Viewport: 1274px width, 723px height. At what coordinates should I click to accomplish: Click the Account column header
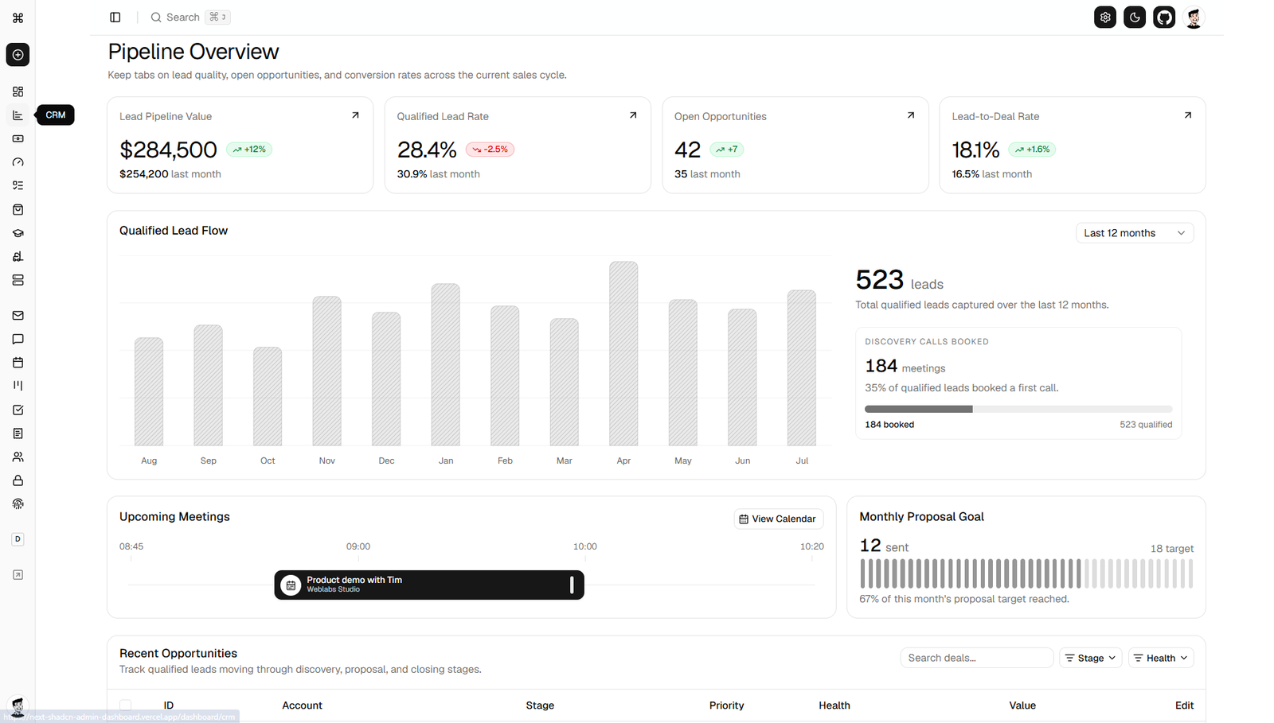[x=302, y=706]
